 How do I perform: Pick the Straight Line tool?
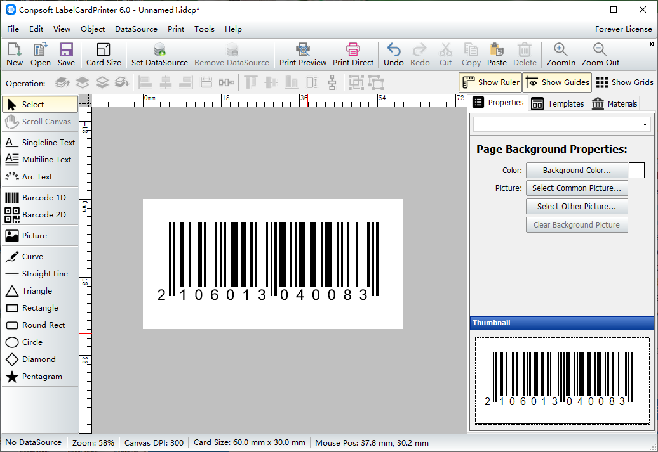[x=40, y=274]
